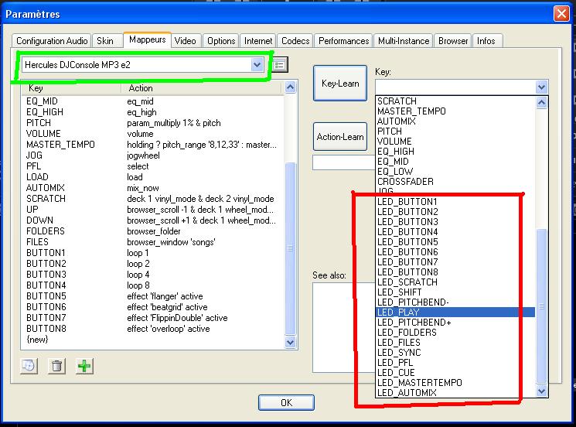Open the Multi-Instance tab
576x427 pixels.
pos(403,41)
